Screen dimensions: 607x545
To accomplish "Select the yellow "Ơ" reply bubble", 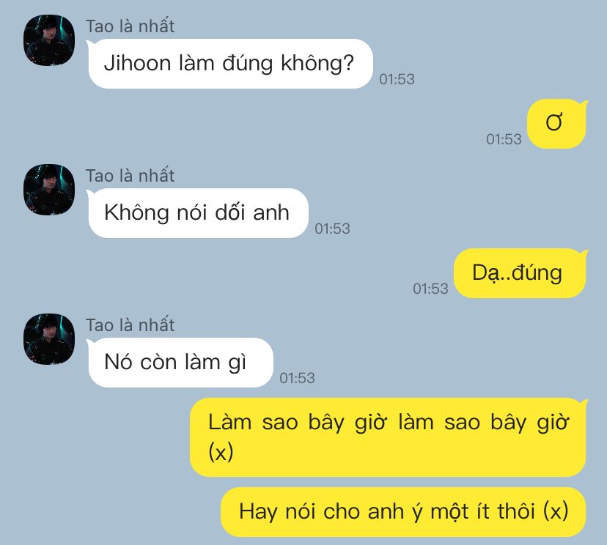I will point(557,124).
